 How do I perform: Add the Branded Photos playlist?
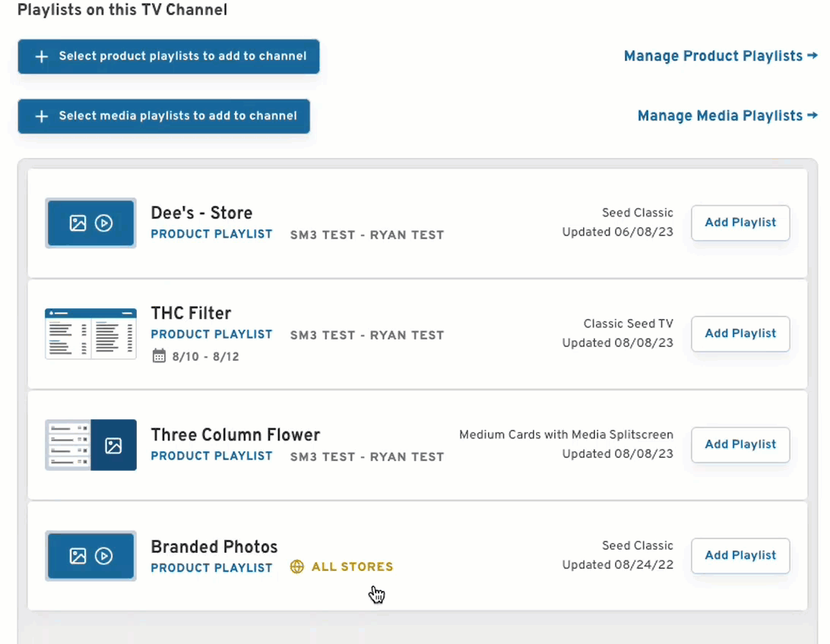click(740, 555)
